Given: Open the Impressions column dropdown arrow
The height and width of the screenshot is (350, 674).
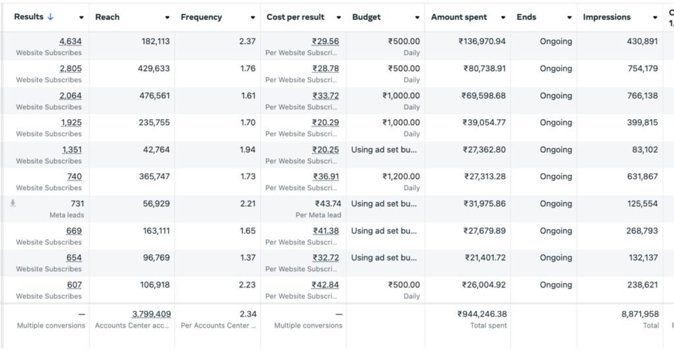Looking at the screenshot, I should [655, 18].
